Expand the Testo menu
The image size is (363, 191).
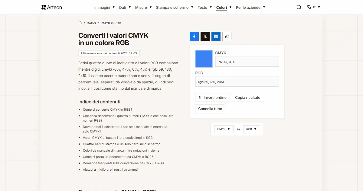[204, 7]
